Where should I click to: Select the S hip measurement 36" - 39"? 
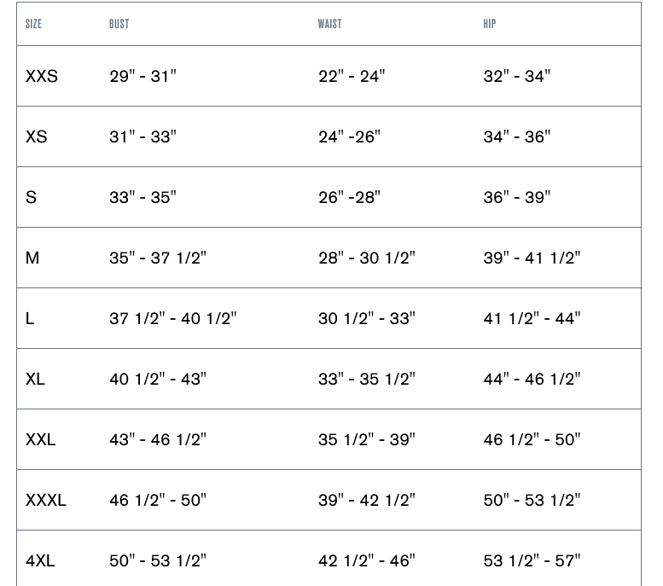tap(517, 197)
